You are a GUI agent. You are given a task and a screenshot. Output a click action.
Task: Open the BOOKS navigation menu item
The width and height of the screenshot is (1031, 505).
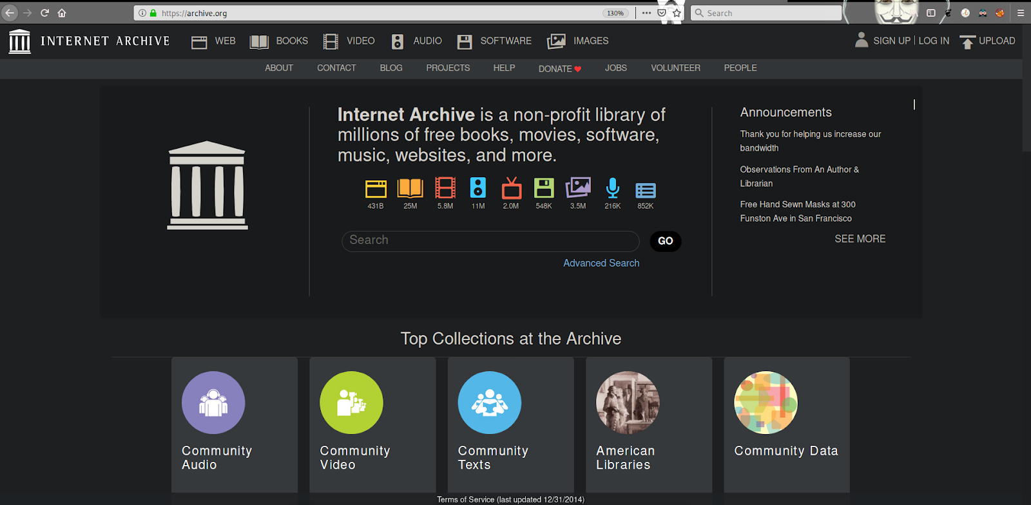(x=292, y=41)
